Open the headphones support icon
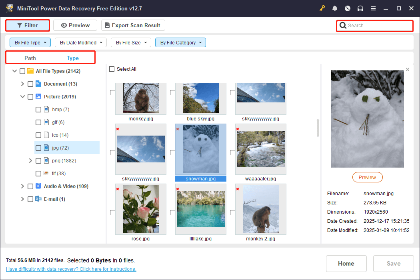This screenshot has width=420, height=280. coord(360,8)
